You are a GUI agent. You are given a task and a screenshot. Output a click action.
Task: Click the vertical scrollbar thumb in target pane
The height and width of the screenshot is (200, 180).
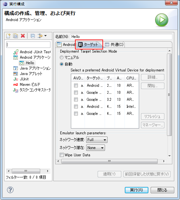click(x=169, y=95)
